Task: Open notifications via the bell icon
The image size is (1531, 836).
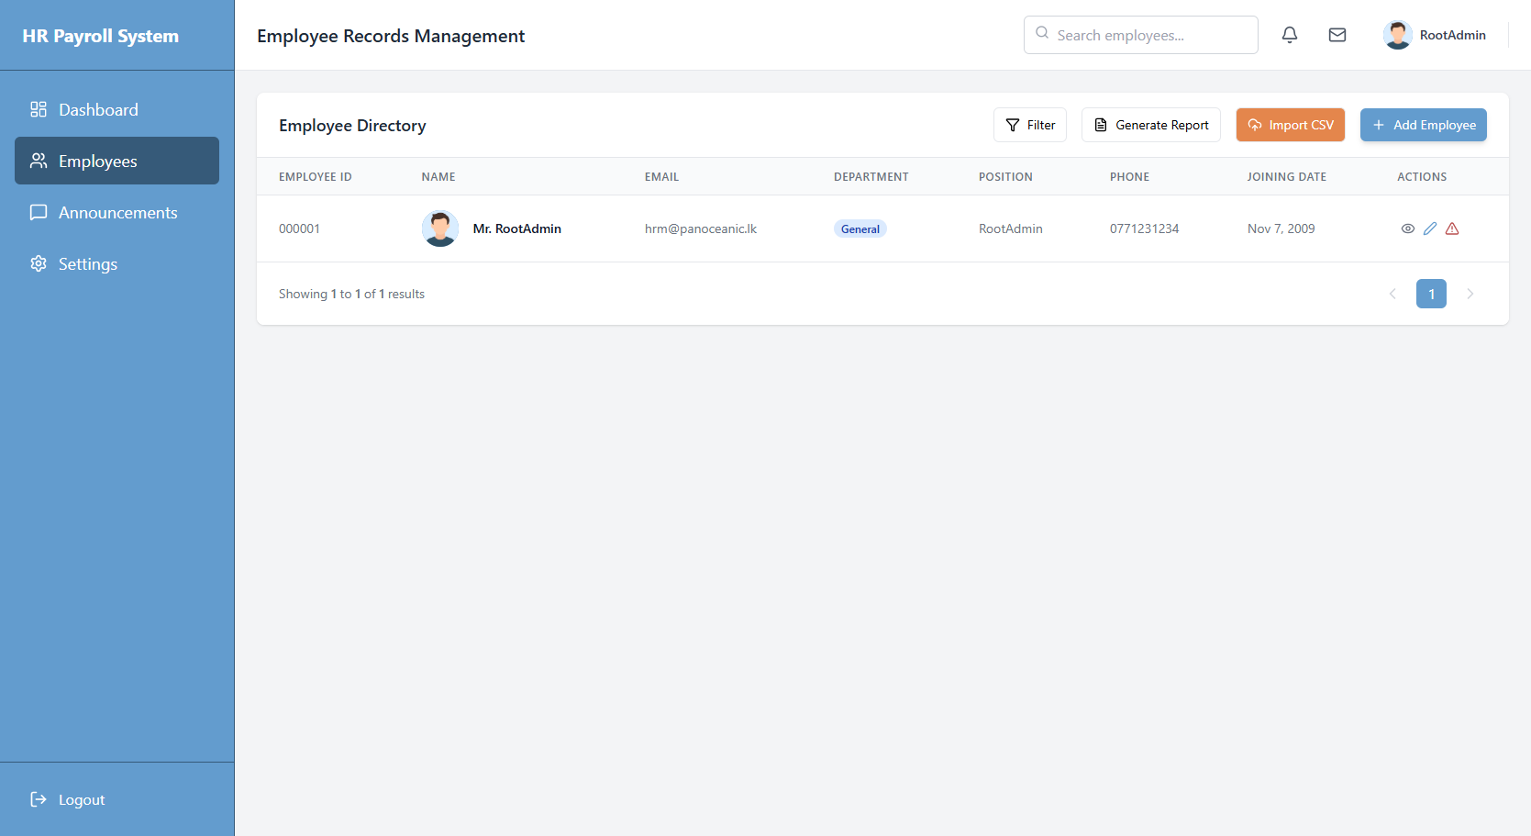Action: tap(1289, 34)
